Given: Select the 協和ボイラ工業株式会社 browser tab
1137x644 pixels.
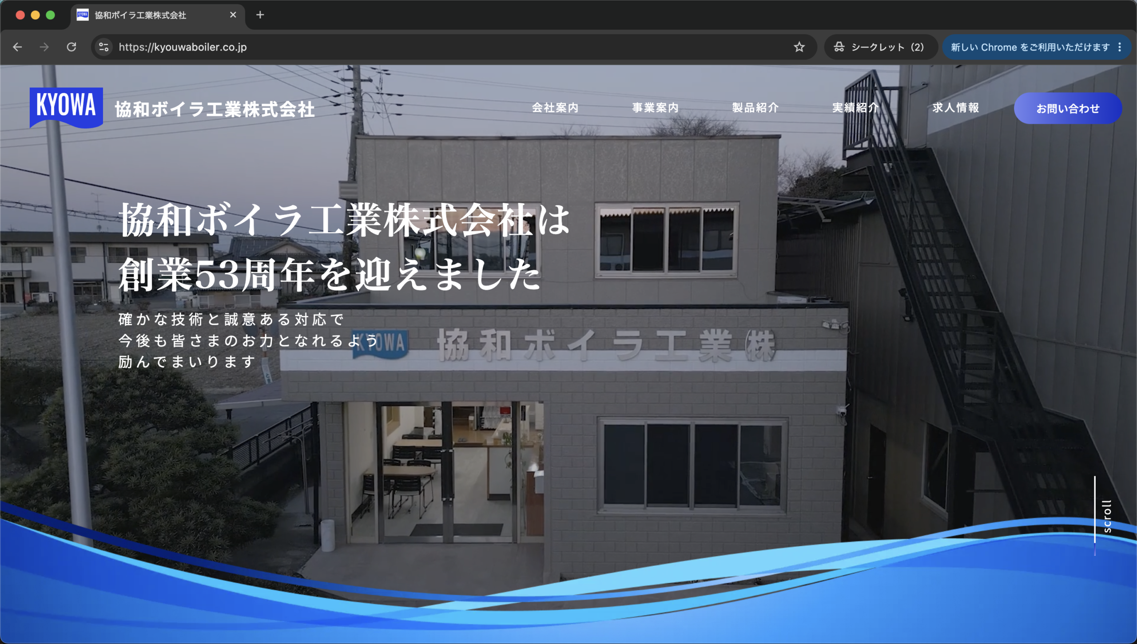Looking at the screenshot, I should pyautogui.click(x=158, y=16).
